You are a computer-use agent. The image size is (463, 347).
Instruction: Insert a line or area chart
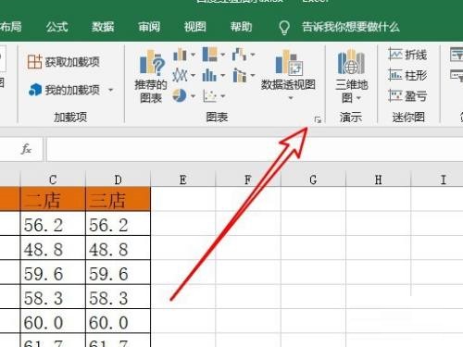(x=180, y=75)
